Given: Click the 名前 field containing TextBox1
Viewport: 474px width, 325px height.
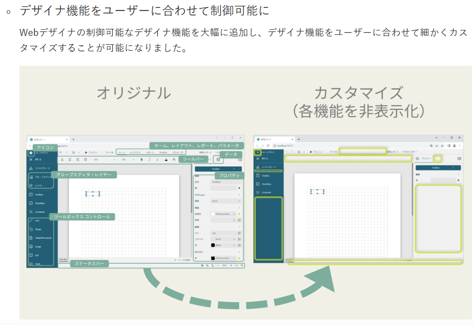Looking at the screenshot, I should 223,182.
